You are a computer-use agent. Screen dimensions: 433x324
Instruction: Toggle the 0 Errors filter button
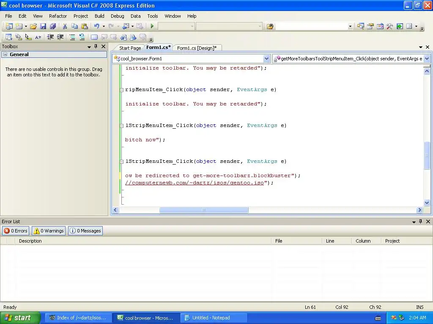click(x=16, y=231)
